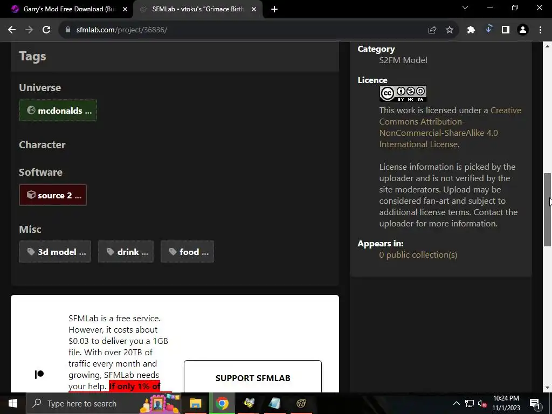Click the Tags section heading

[x=32, y=56]
